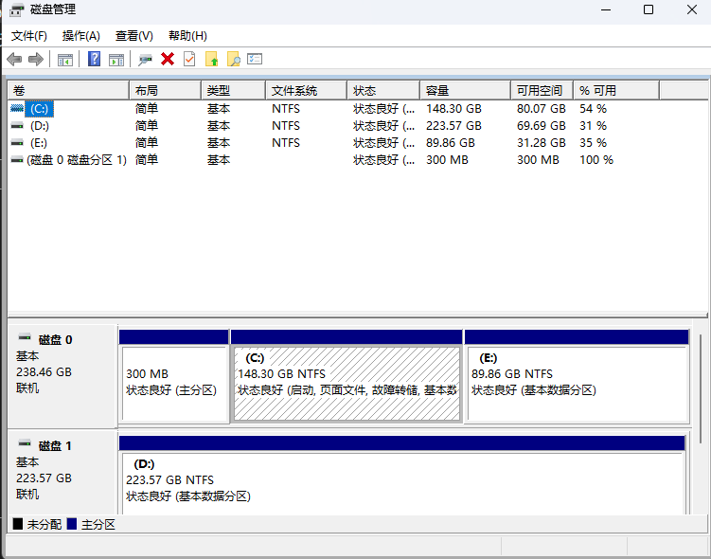Select the (E:) 89.86 GB partition block
Viewport: 711px width, 559px height.
[x=578, y=377]
